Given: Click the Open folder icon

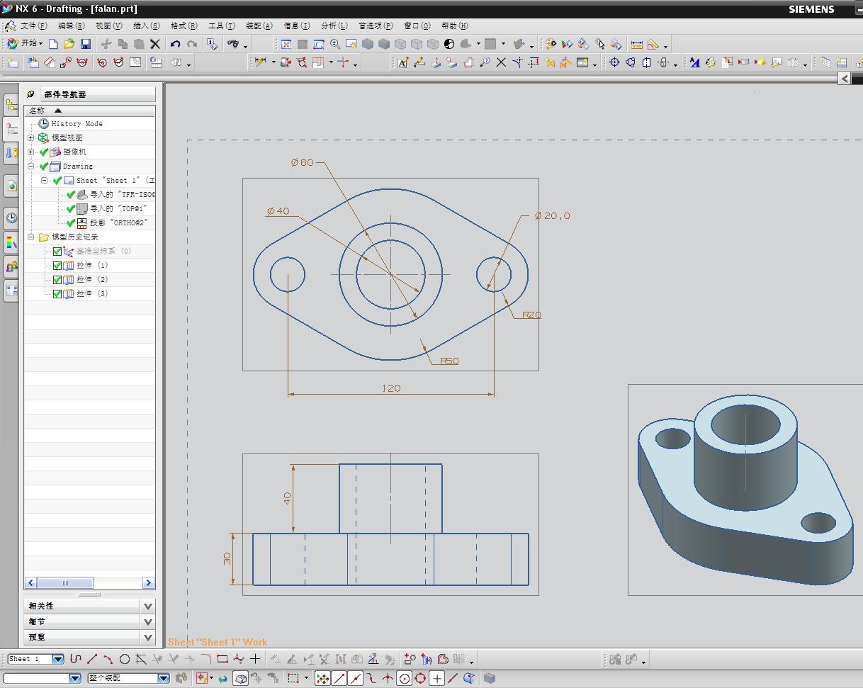Looking at the screenshot, I should (69, 44).
